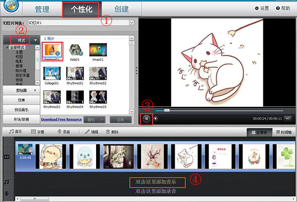Select the Rhythmic03 style thumbnail

(x=52, y=100)
